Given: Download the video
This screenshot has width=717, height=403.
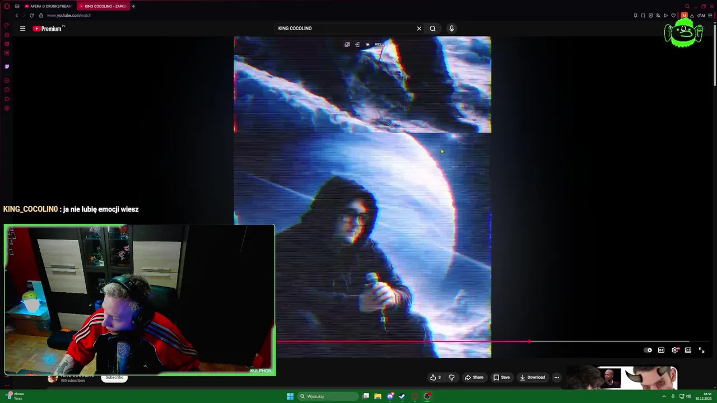Looking at the screenshot, I should tap(532, 377).
